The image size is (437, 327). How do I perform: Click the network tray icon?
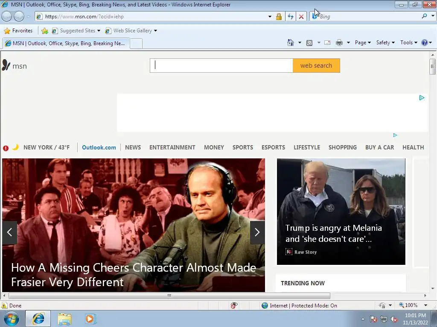(x=384, y=319)
